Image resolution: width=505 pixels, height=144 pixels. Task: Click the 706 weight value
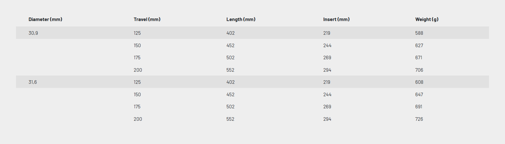(x=419, y=70)
